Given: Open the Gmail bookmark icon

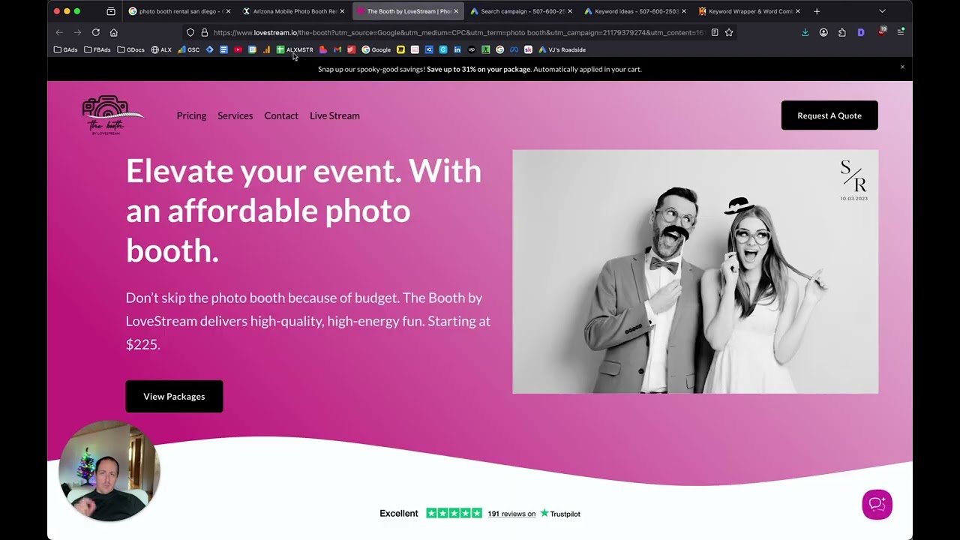Looking at the screenshot, I should tap(337, 49).
